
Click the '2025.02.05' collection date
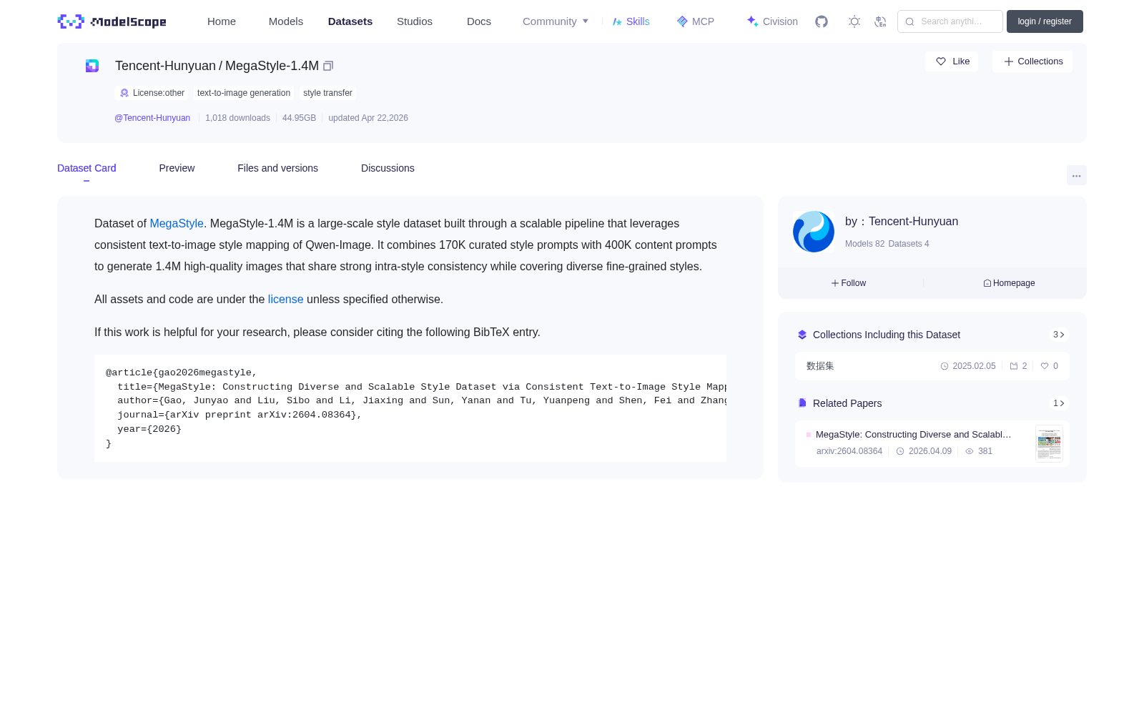tap(974, 366)
